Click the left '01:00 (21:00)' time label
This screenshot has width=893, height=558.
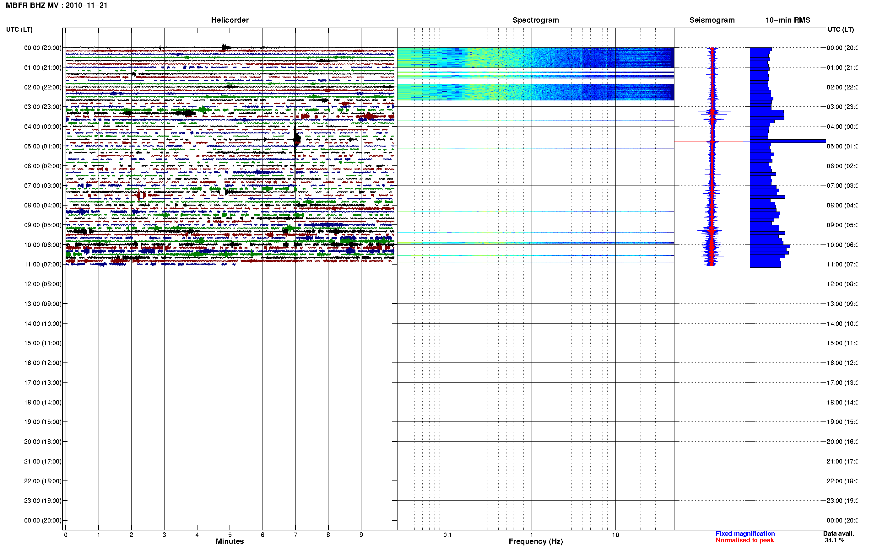point(43,67)
